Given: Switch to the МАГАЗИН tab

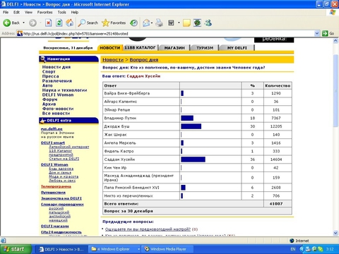Looking at the screenshot, I should tap(174, 48).
